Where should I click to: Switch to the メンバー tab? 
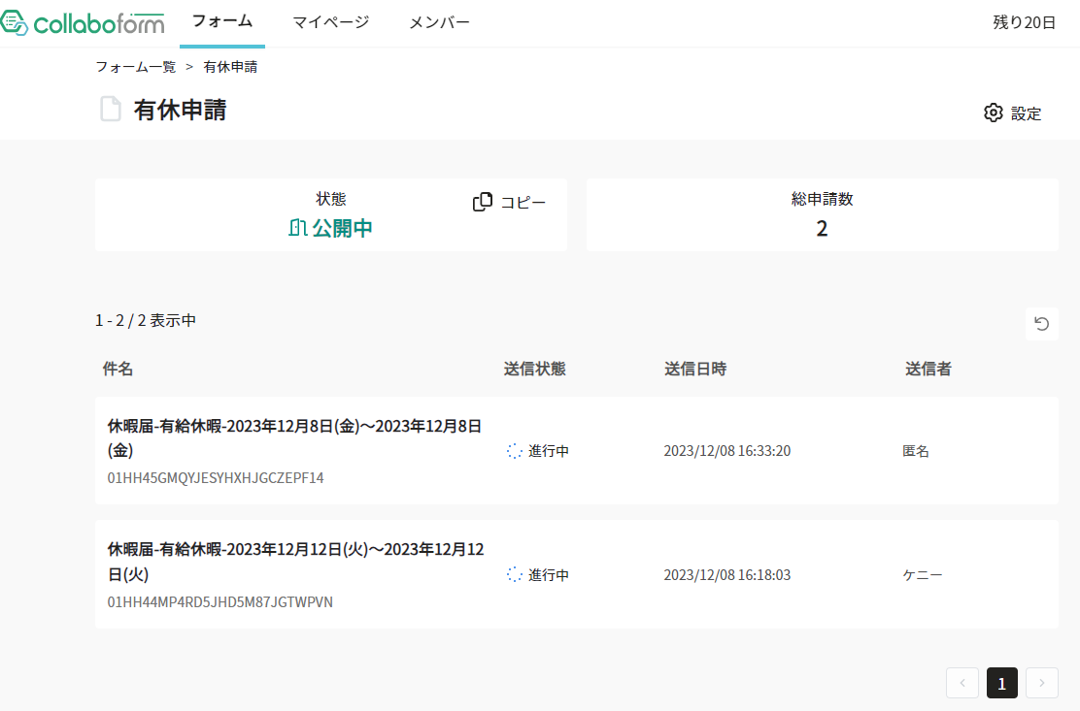tap(439, 22)
